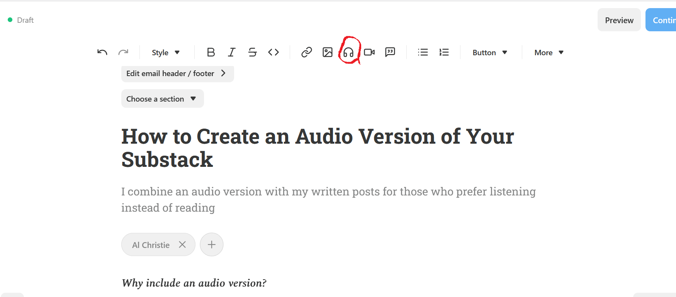Insert a video
Image resolution: width=676 pixels, height=297 pixels.
pos(369,52)
